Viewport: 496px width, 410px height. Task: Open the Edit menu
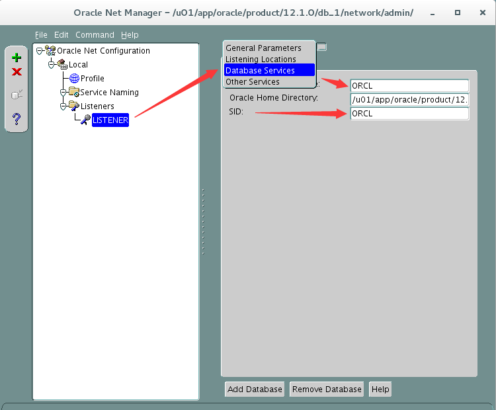coord(61,35)
